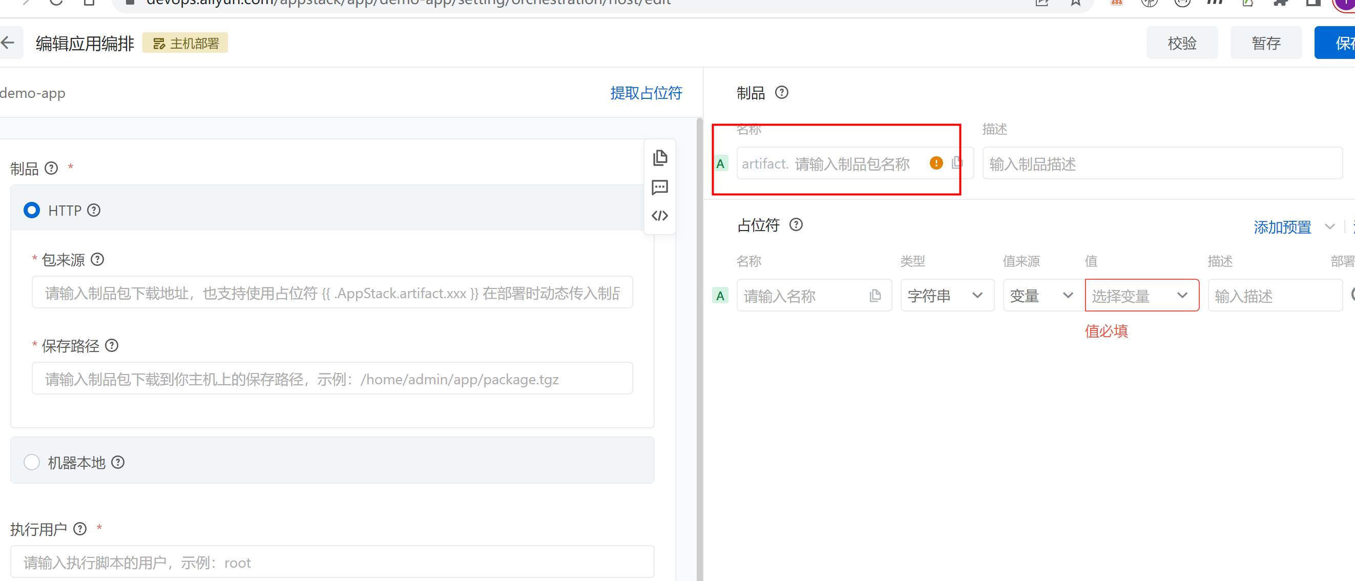Click back arrow beside 编辑应用编排

(8, 43)
